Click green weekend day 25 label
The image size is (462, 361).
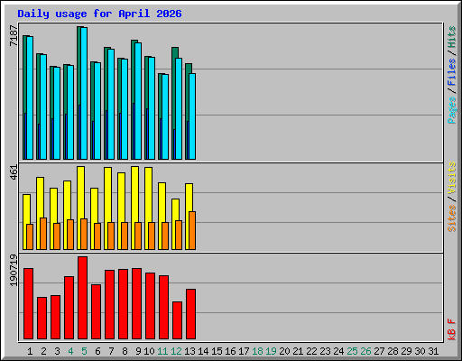pyautogui.click(x=352, y=351)
